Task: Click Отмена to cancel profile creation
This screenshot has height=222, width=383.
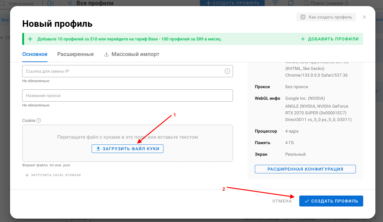Action: point(282,201)
